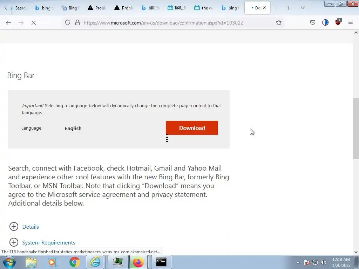The height and width of the screenshot is (269, 359).
Task: Click the Bing Bar heading
Action: pos(21,76)
